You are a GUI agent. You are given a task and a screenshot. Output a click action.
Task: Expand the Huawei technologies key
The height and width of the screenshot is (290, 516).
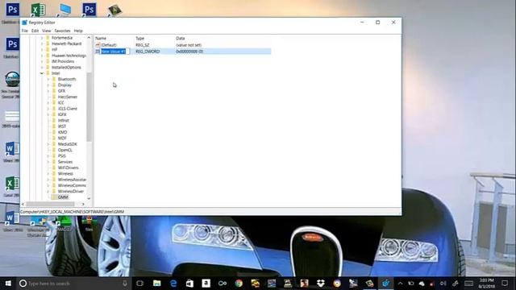click(x=42, y=56)
